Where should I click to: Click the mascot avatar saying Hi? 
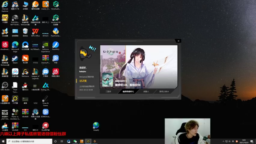(x=85, y=53)
